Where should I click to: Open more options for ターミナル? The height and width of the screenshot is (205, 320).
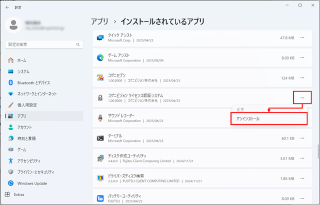[302, 138]
